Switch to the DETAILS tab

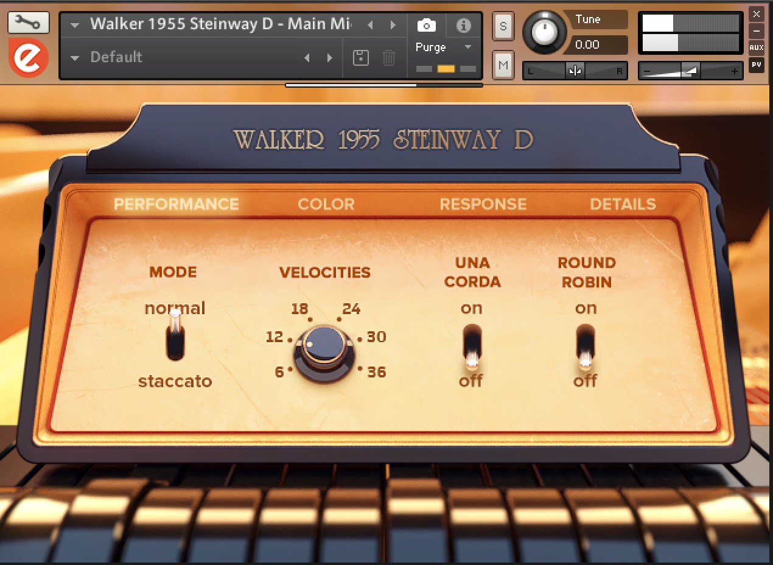tap(623, 204)
